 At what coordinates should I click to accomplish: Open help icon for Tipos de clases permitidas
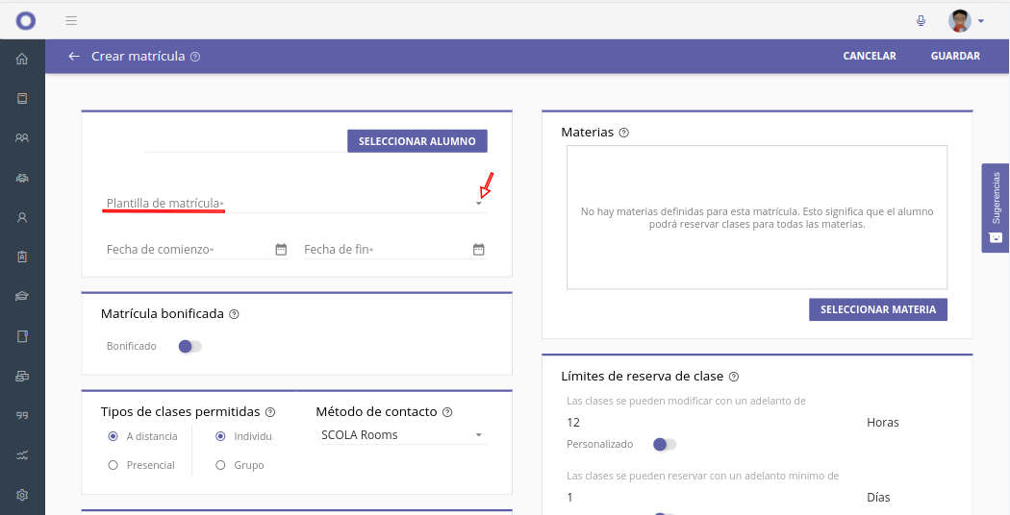[270, 412]
